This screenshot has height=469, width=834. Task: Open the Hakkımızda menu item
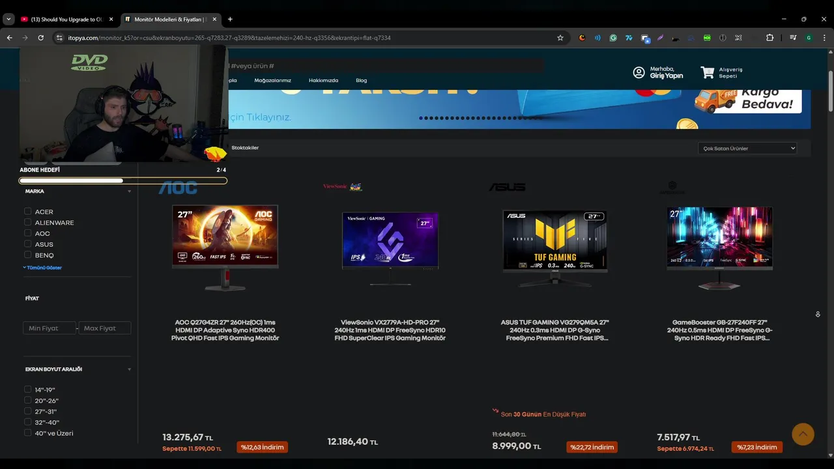pyautogui.click(x=323, y=80)
